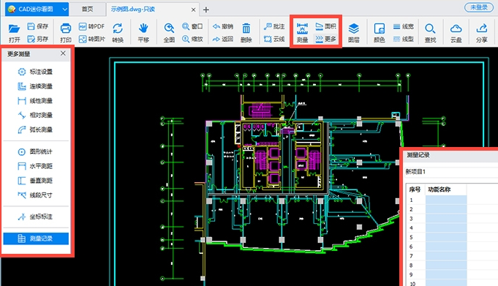This screenshot has width=498, height=286.
Task: Delete selection with 删除 trash icon
Action: (x=246, y=33)
